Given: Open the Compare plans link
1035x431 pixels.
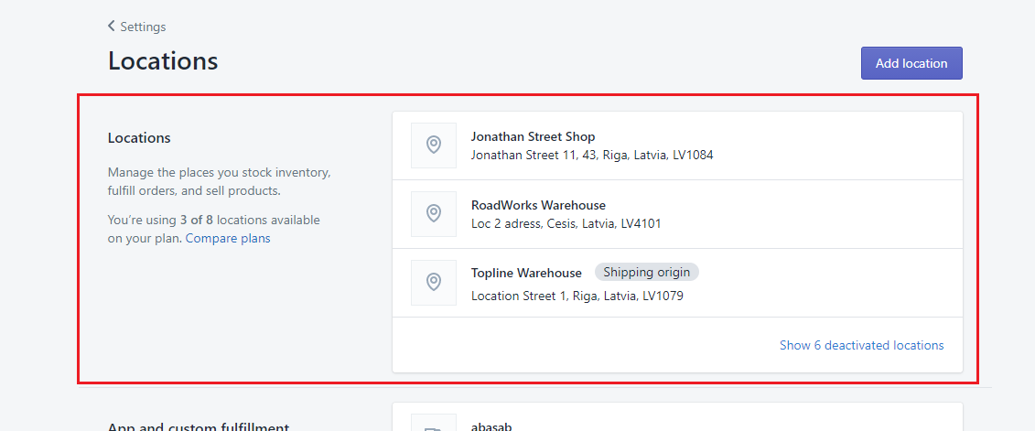Looking at the screenshot, I should coord(228,239).
